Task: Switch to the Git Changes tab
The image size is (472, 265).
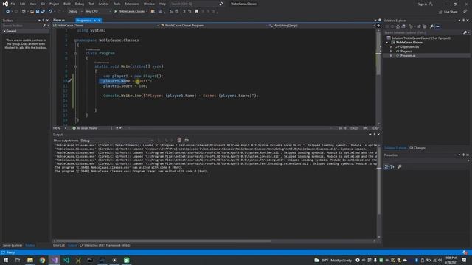Action: (417, 148)
